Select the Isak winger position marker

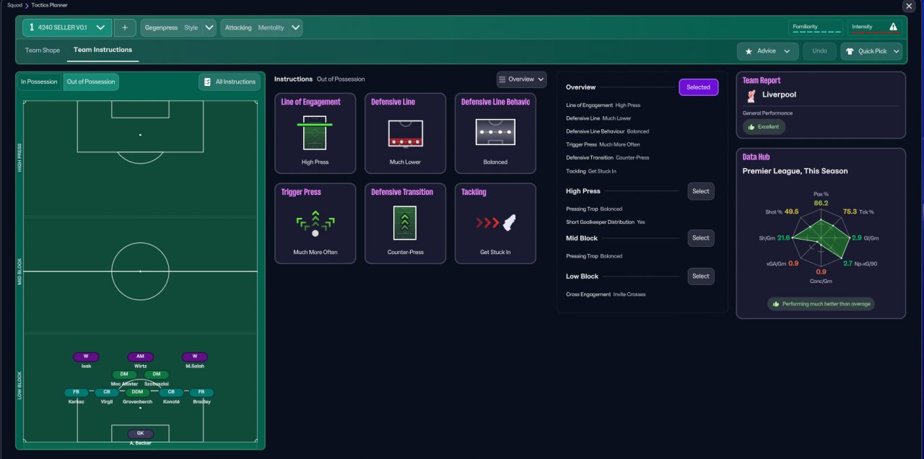pyautogui.click(x=86, y=357)
